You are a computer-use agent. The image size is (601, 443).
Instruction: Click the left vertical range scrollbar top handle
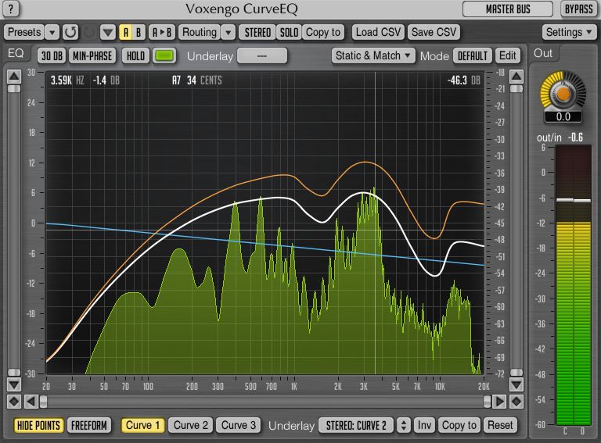14,89
